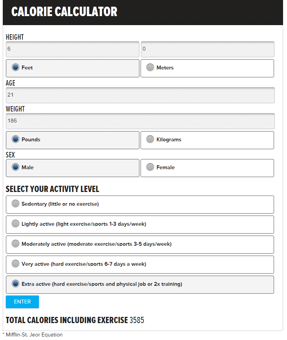The width and height of the screenshot is (287, 340).
Task: Choose Kilograms as weight unit
Action: (207, 140)
